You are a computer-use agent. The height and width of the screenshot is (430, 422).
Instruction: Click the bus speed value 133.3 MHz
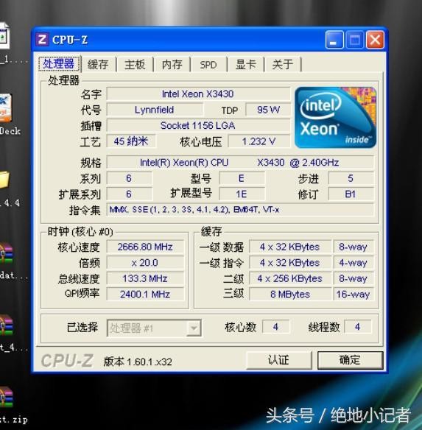tap(145, 278)
